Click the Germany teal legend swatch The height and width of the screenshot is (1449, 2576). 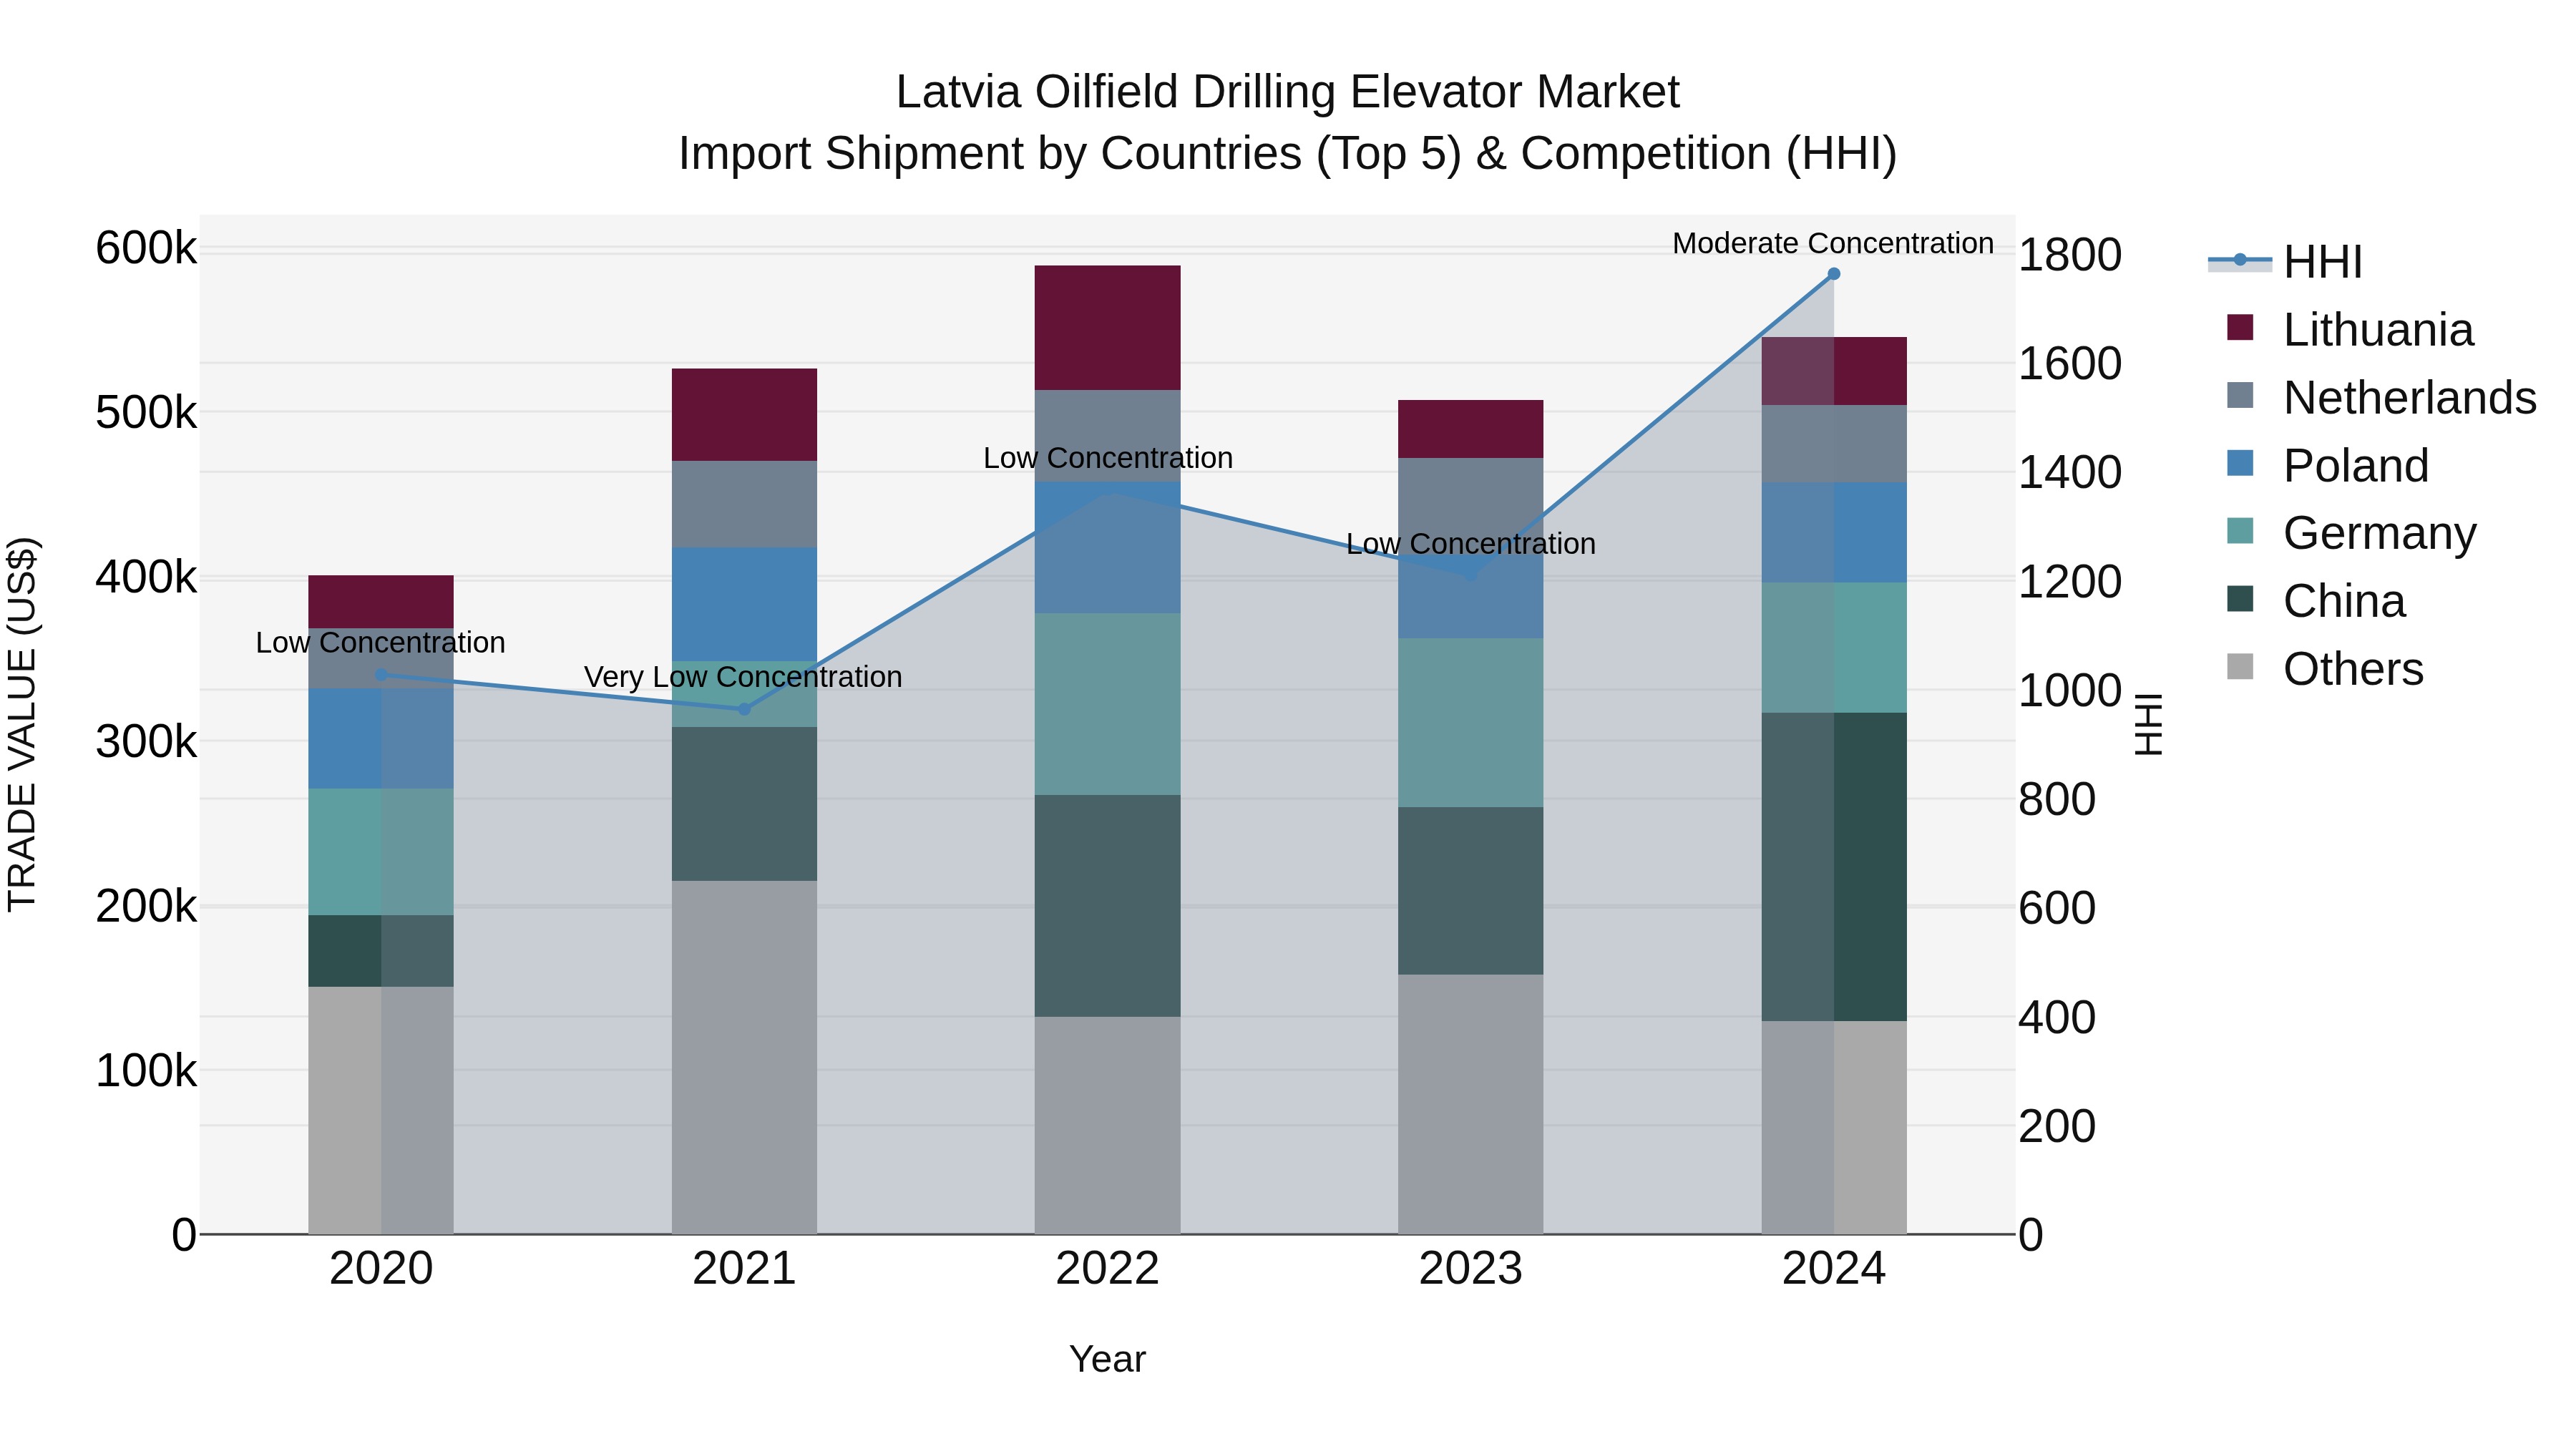coord(2240,531)
